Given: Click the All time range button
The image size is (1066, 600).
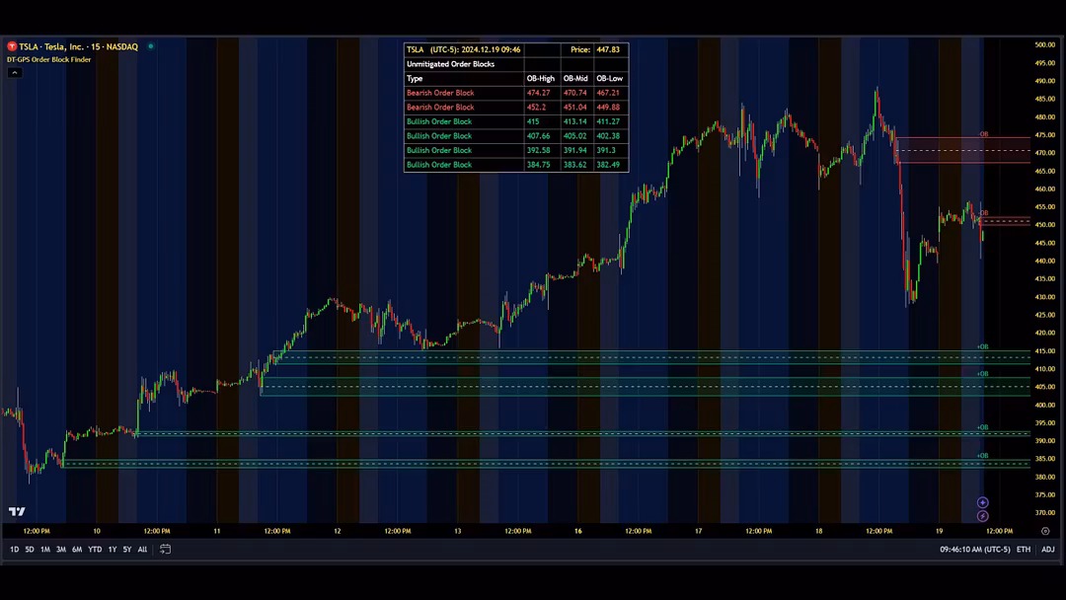Looking at the screenshot, I should tap(142, 549).
